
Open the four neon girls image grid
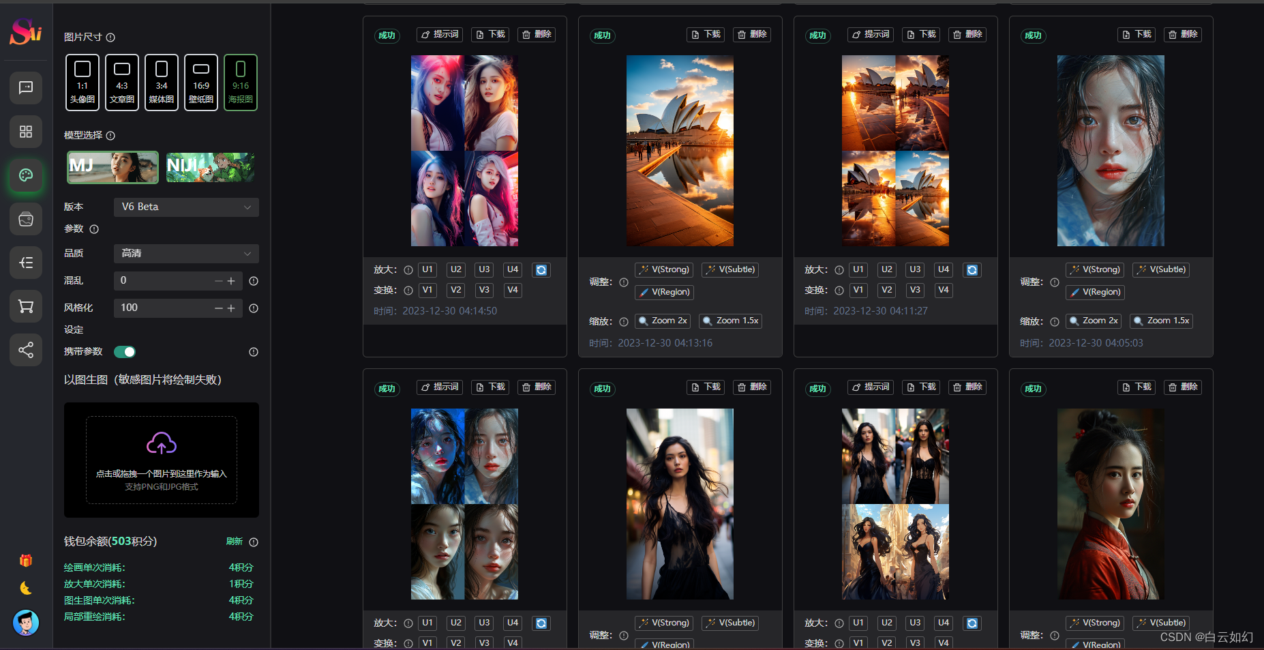point(464,151)
